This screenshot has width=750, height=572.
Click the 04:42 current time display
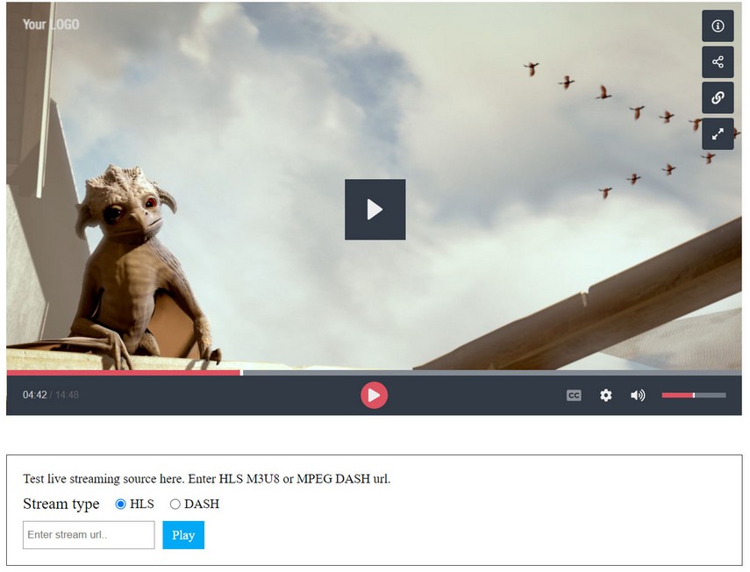[35, 395]
